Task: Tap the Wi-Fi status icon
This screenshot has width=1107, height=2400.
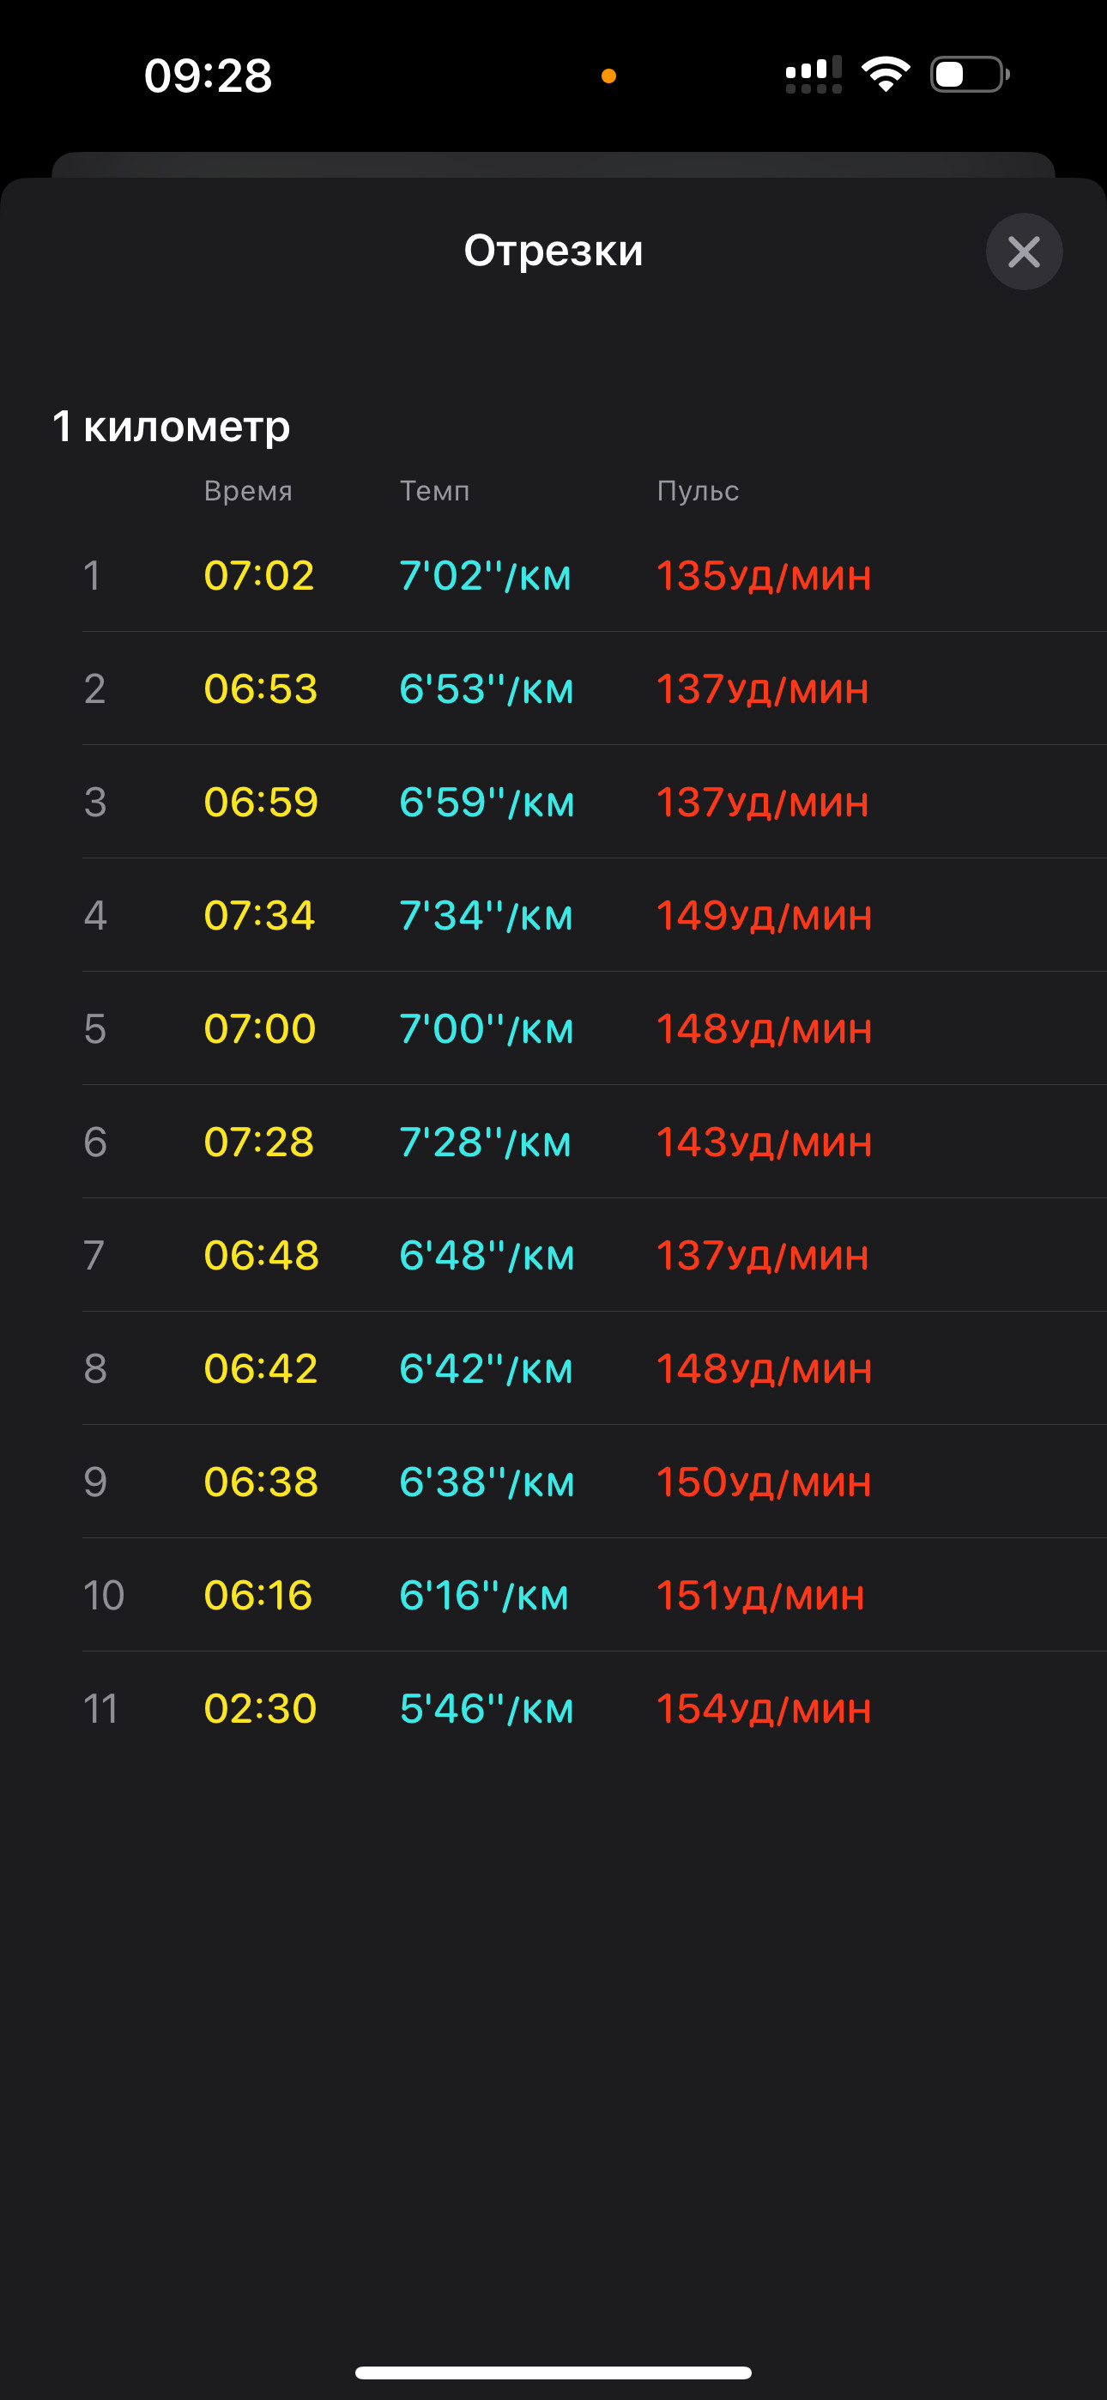Action: (x=886, y=74)
